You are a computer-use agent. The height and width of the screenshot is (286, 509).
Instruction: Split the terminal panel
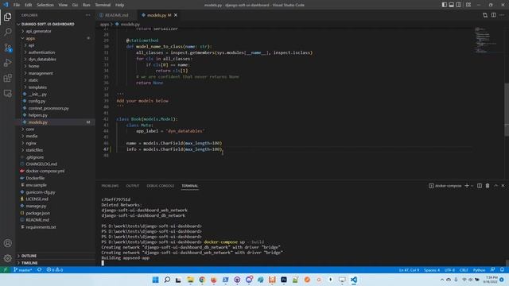coord(480,186)
